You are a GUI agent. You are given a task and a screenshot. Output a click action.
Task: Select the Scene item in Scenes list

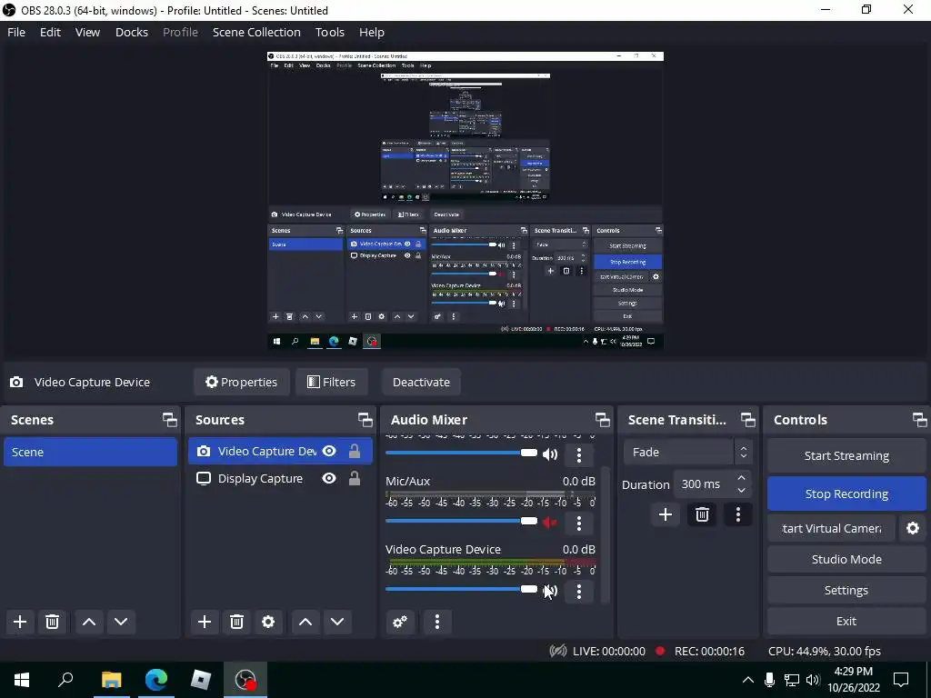pyautogui.click(x=90, y=452)
